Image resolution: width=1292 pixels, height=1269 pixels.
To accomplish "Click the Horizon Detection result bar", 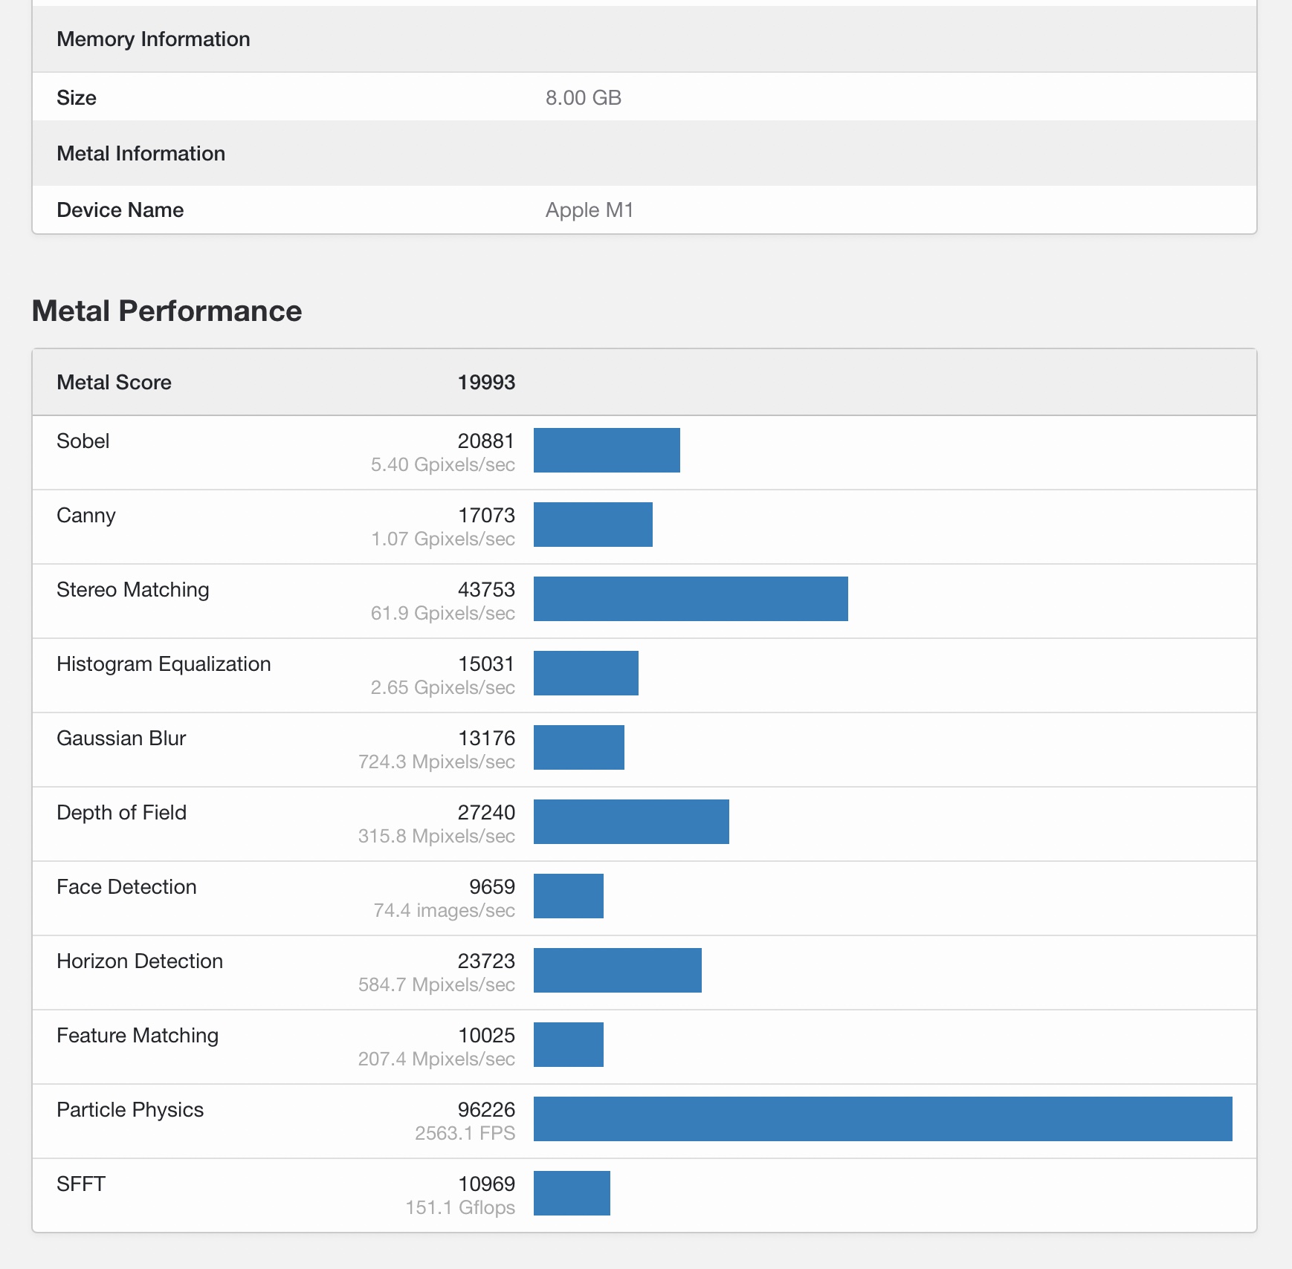I will (x=618, y=970).
